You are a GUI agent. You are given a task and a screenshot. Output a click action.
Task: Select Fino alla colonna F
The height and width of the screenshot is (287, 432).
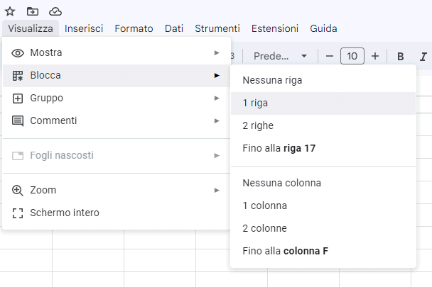[323, 252]
